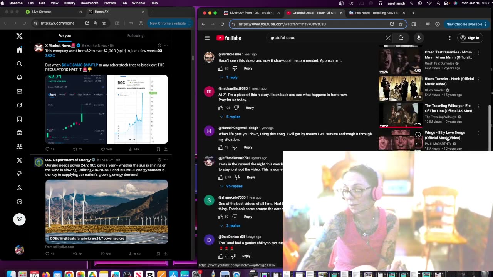Screen dimensions: 493x277
Task: Click the $GME cashtag link
Action: click(x=66, y=65)
